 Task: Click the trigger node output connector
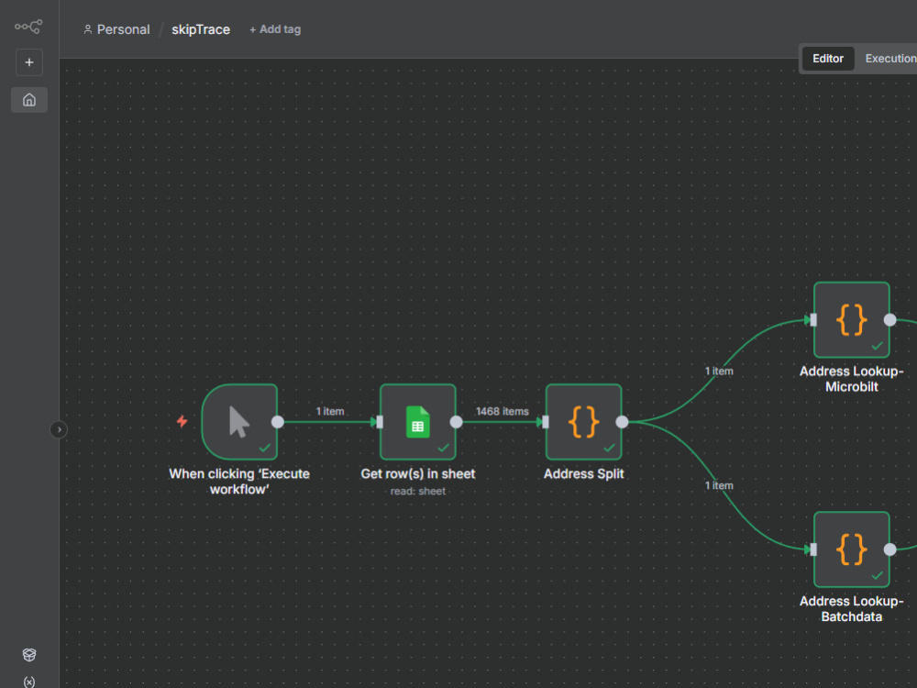pos(278,422)
